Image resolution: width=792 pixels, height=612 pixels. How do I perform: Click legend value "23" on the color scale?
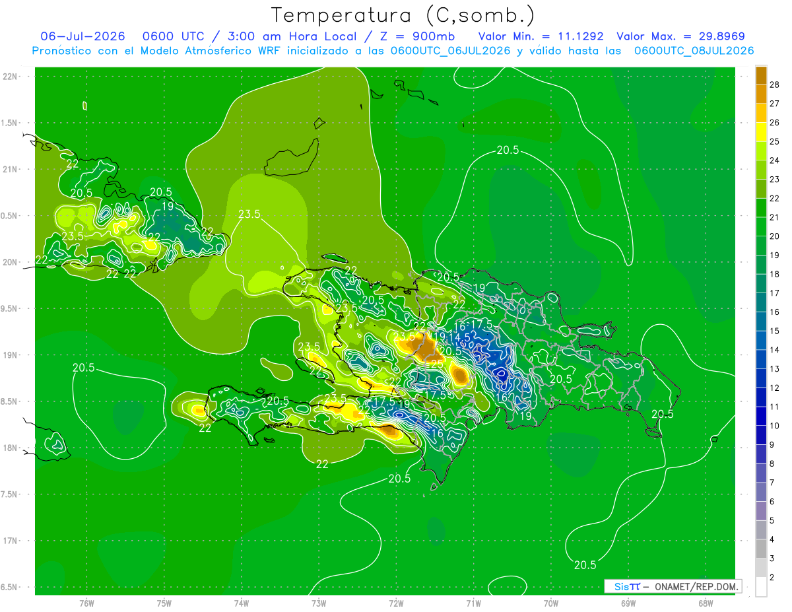(775, 179)
